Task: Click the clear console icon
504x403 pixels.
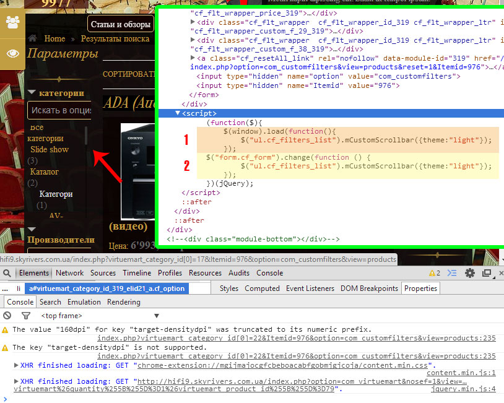Action: click(7, 316)
